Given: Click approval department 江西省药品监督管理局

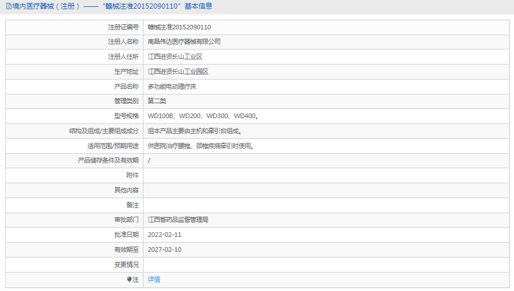Looking at the screenshot, I should [177, 220].
